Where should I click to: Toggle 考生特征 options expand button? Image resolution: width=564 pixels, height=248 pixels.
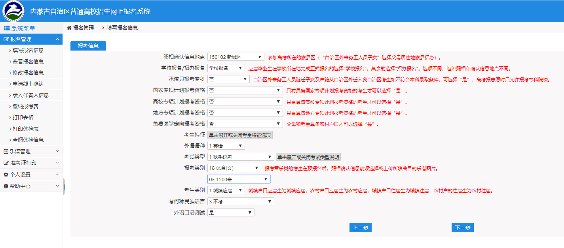[x=240, y=135]
